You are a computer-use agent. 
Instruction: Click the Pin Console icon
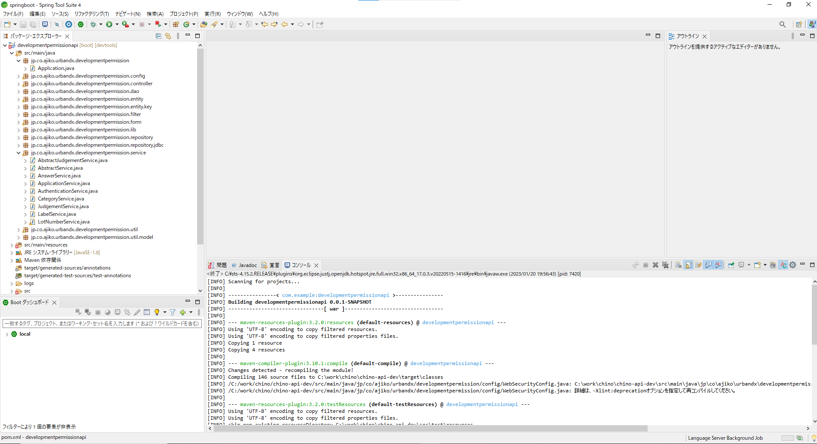731,265
